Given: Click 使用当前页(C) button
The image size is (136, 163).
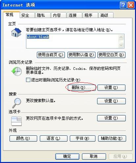Looking at the screenshot, I should tap(51, 55).
